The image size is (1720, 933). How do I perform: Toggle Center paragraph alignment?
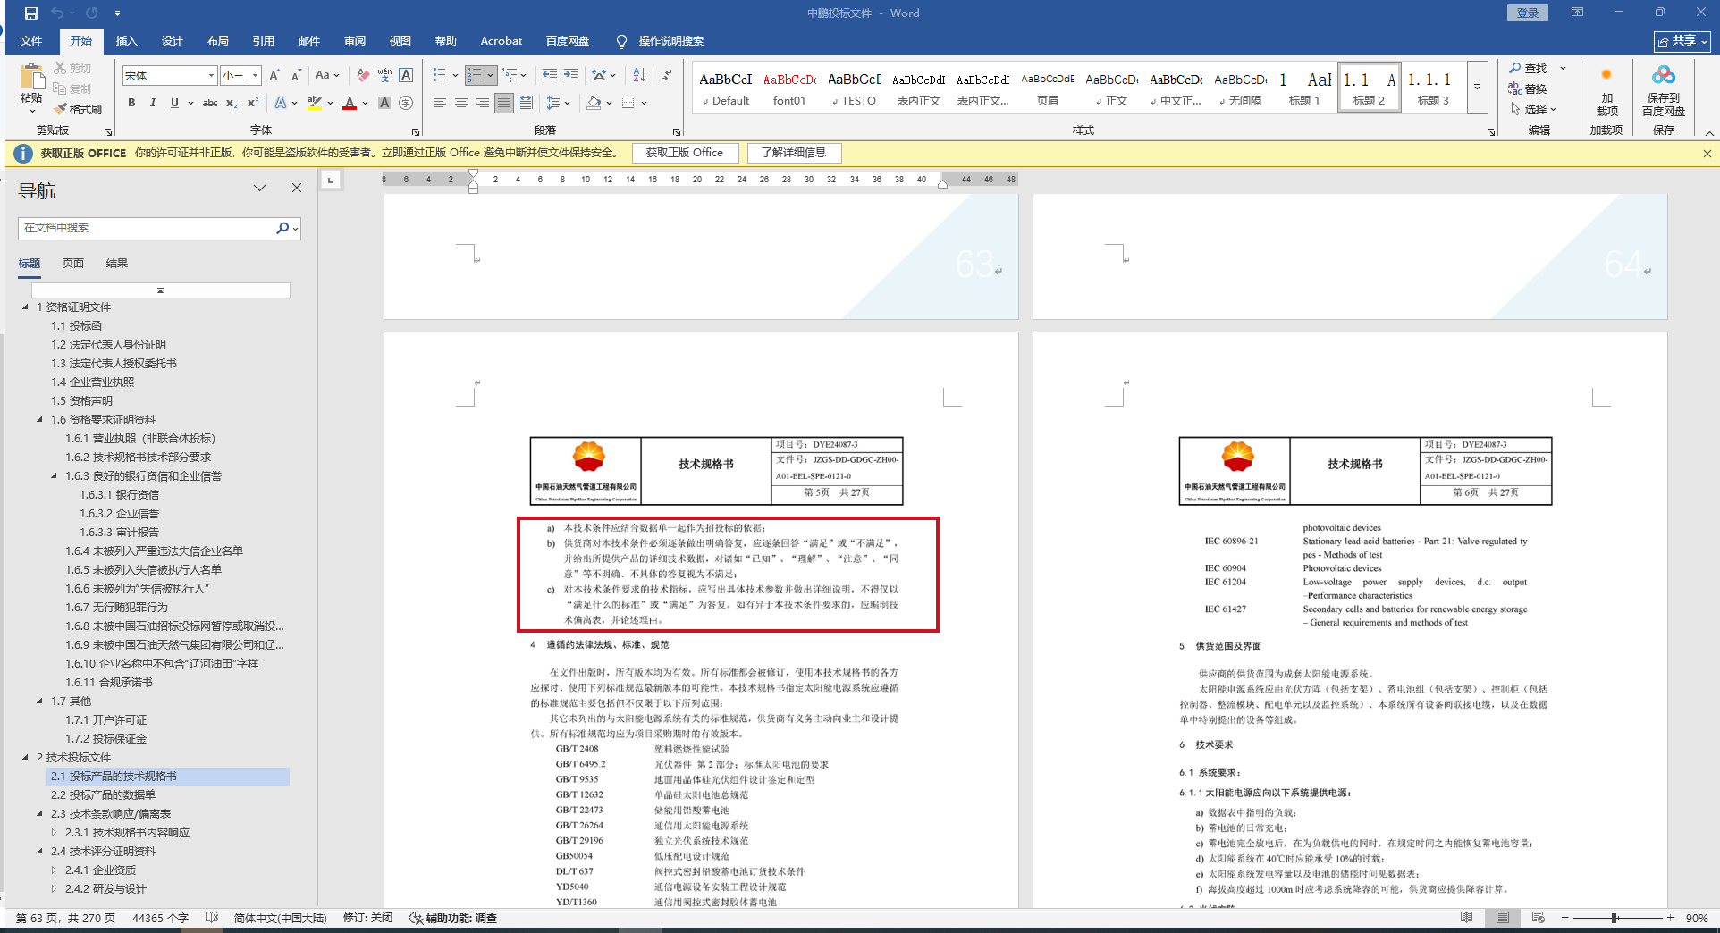point(461,104)
